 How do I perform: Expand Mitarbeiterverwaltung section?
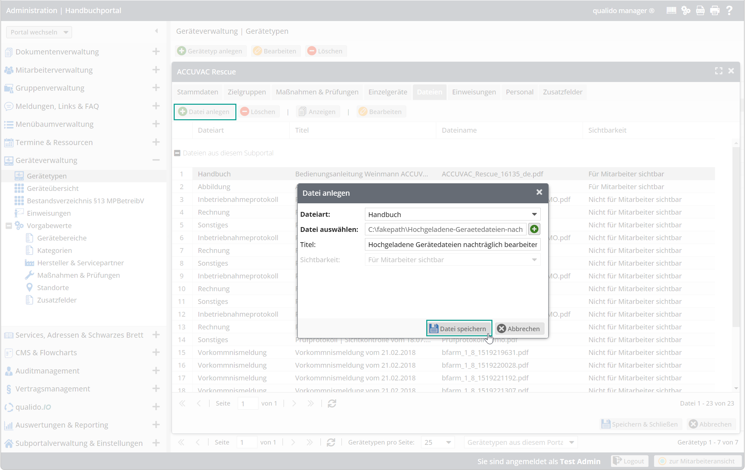(156, 70)
